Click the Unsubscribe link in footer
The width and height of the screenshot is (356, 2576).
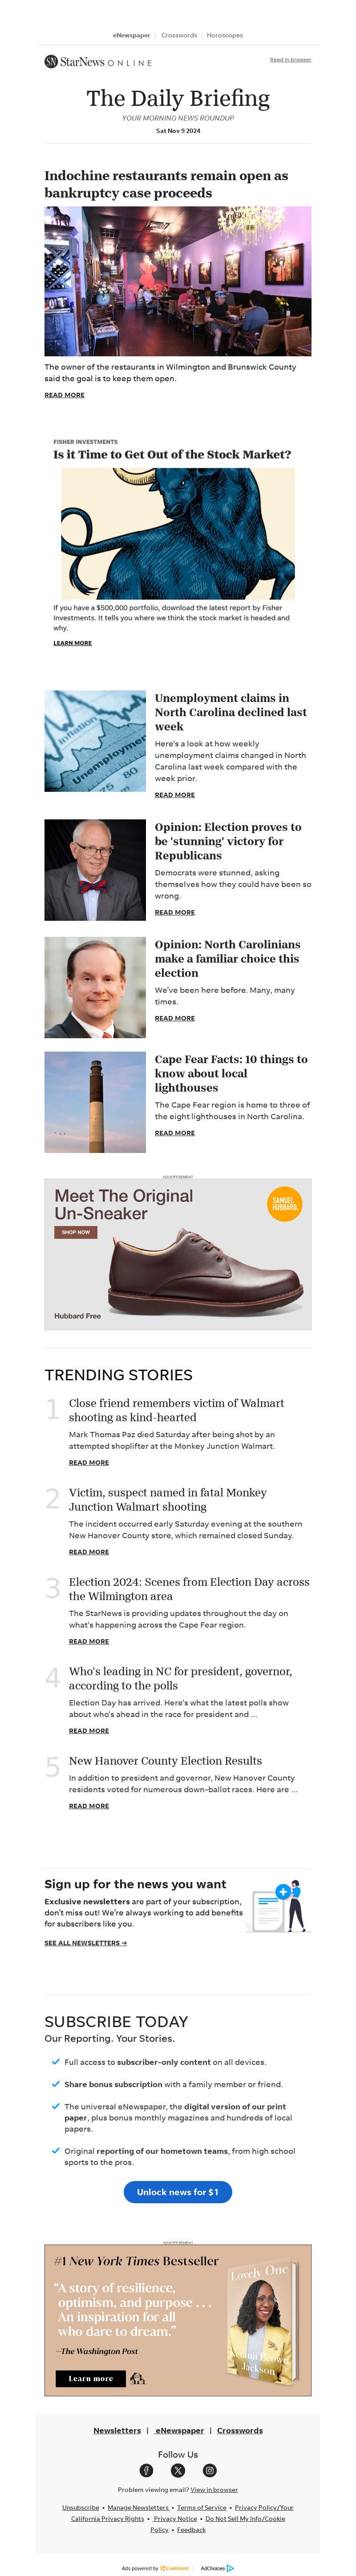(80, 2507)
